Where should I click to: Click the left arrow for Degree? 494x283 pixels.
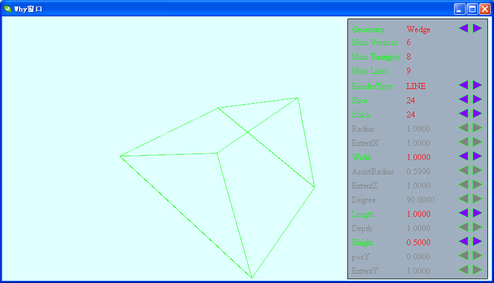[463, 199]
